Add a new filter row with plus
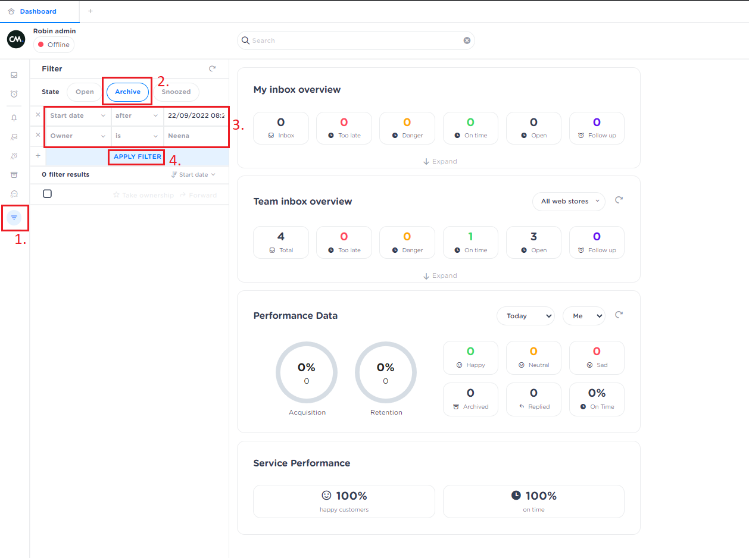Image resolution: width=749 pixels, height=558 pixels. tap(38, 156)
